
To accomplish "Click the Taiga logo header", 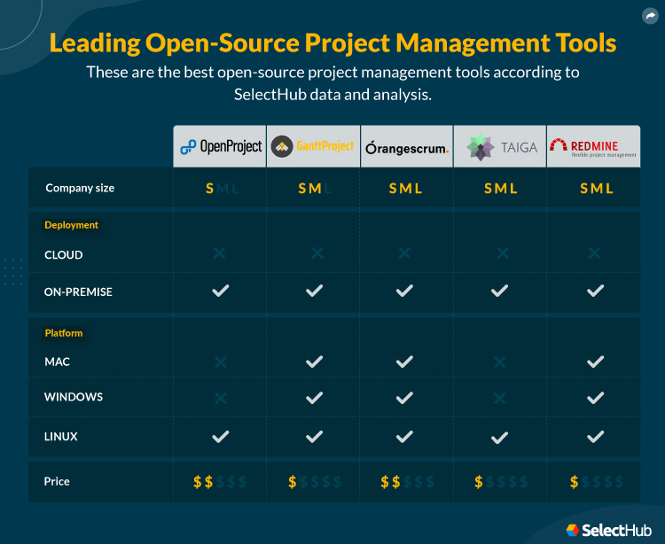I will (500, 146).
